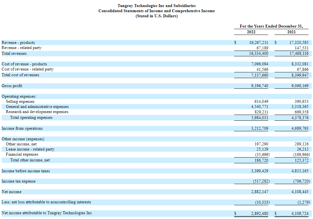The width and height of the screenshot is (313, 219).
Task: Select the heading "Consolidated Statements of Income and Comprehensive Income"
Action: [156, 11]
